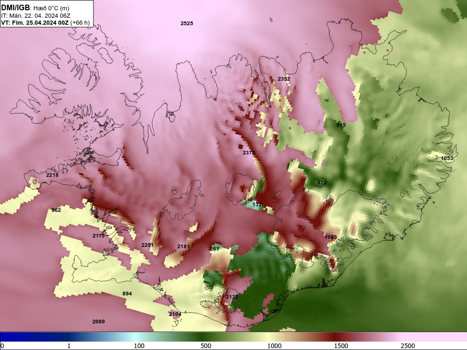This screenshot has width=467, height=350.
Task: Click the 132 value on the glacier
Action: click(x=257, y=204)
